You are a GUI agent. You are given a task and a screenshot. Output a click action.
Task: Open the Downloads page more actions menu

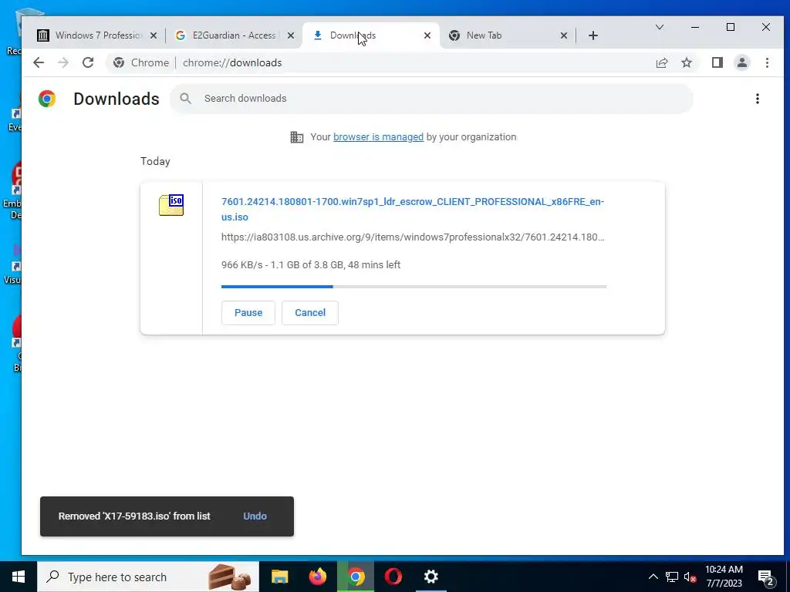click(758, 99)
